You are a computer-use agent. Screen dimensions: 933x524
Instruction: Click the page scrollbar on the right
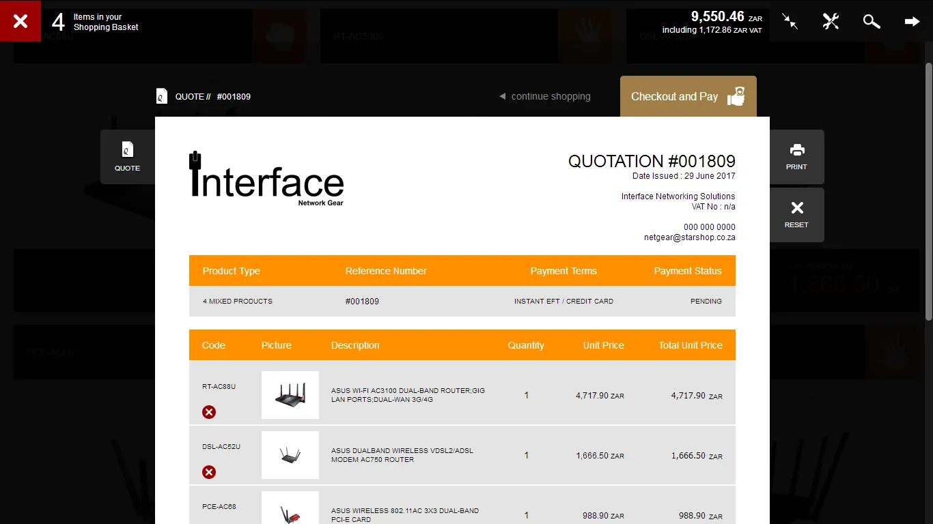929,191
